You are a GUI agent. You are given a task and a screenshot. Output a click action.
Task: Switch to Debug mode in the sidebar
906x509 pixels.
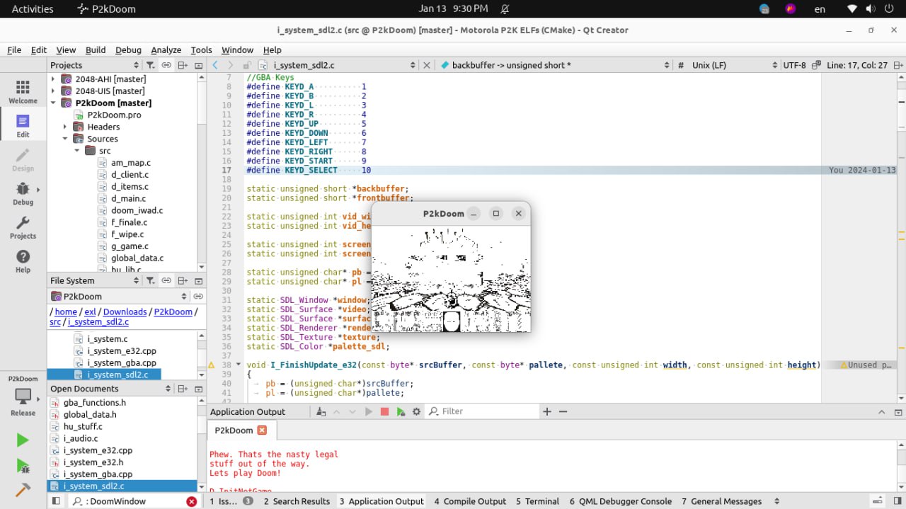coord(23,193)
